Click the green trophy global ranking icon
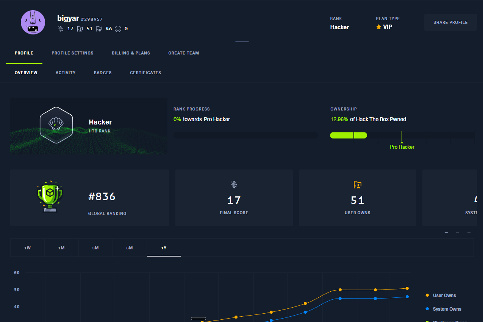Viewport: 483px width, 322px height. pos(50,197)
